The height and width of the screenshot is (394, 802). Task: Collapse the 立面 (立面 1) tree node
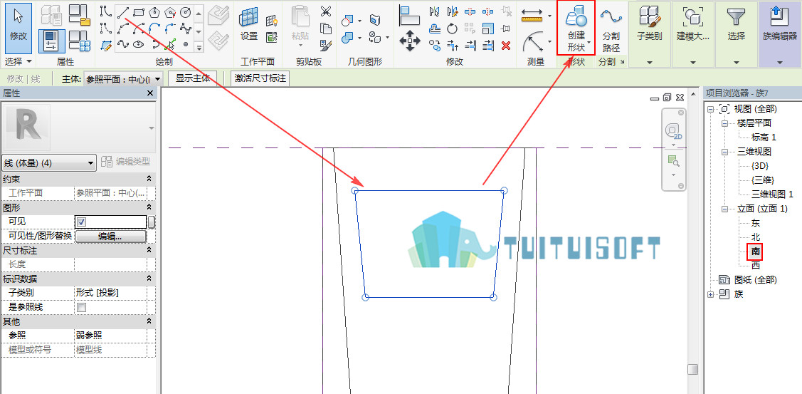pos(724,209)
